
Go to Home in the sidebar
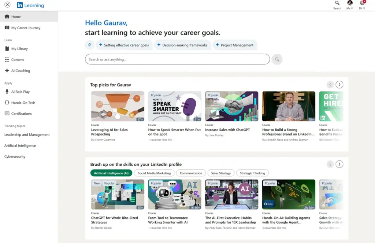pos(16,16)
